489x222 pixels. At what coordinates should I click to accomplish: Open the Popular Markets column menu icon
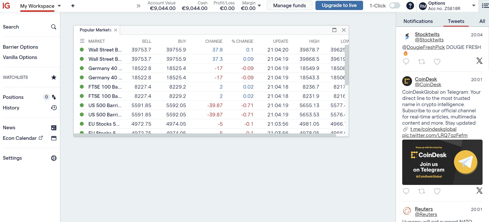point(82,41)
